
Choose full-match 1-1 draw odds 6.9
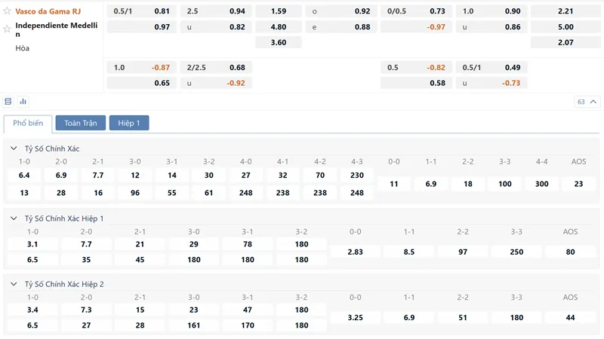pyautogui.click(x=431, y=184)
